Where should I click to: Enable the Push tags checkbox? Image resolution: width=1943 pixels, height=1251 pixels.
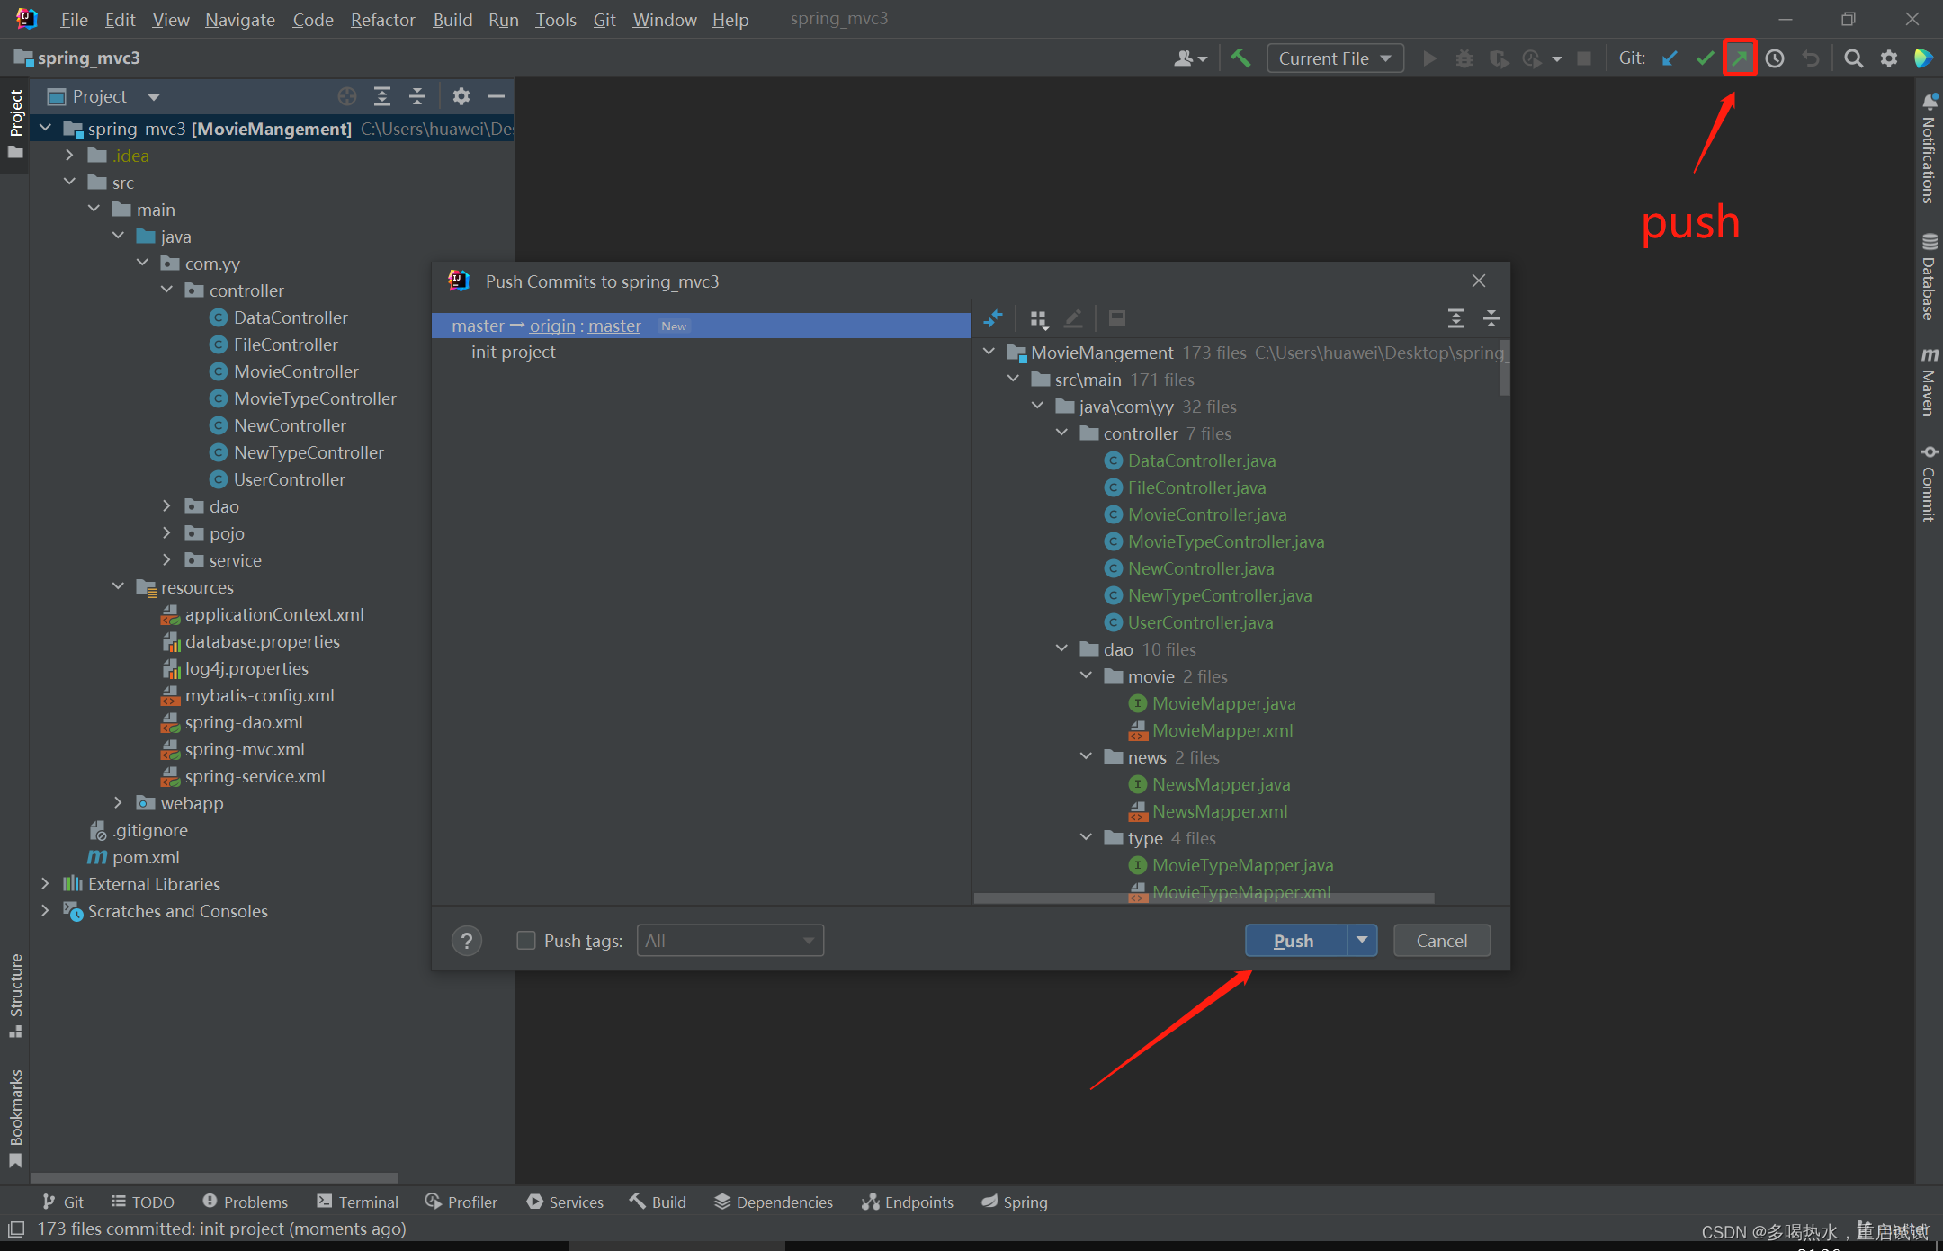(x=526, y=941)
